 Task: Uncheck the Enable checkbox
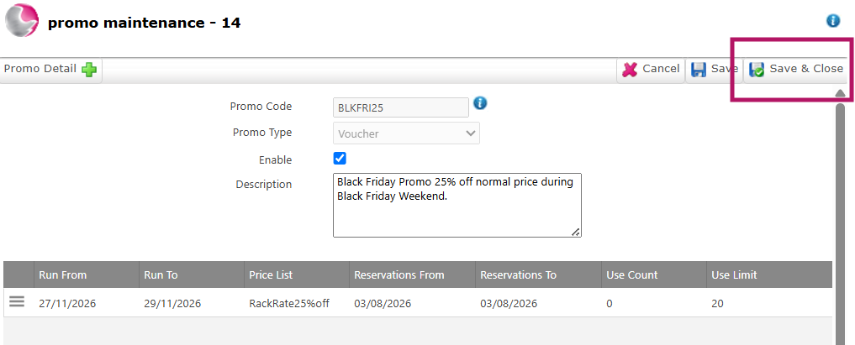click(340, 159)
